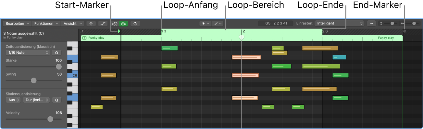Disable the green MIDI Out button
The height and width of the screenshot is (129, 423).
(123, 24)
